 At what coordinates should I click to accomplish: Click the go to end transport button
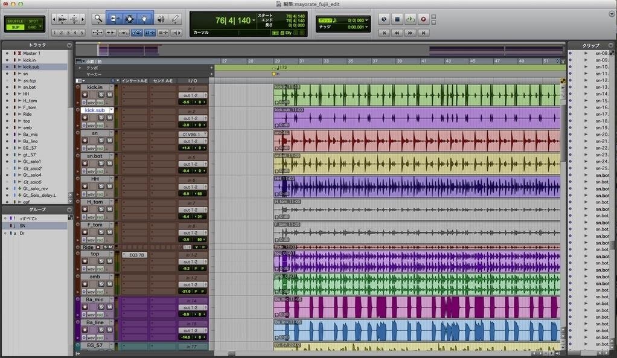coord(423,33)
